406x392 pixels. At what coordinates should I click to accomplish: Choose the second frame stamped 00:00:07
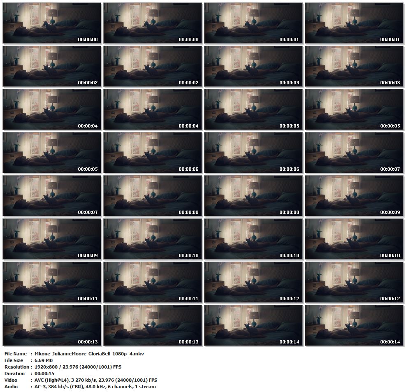tap(52, 196)
